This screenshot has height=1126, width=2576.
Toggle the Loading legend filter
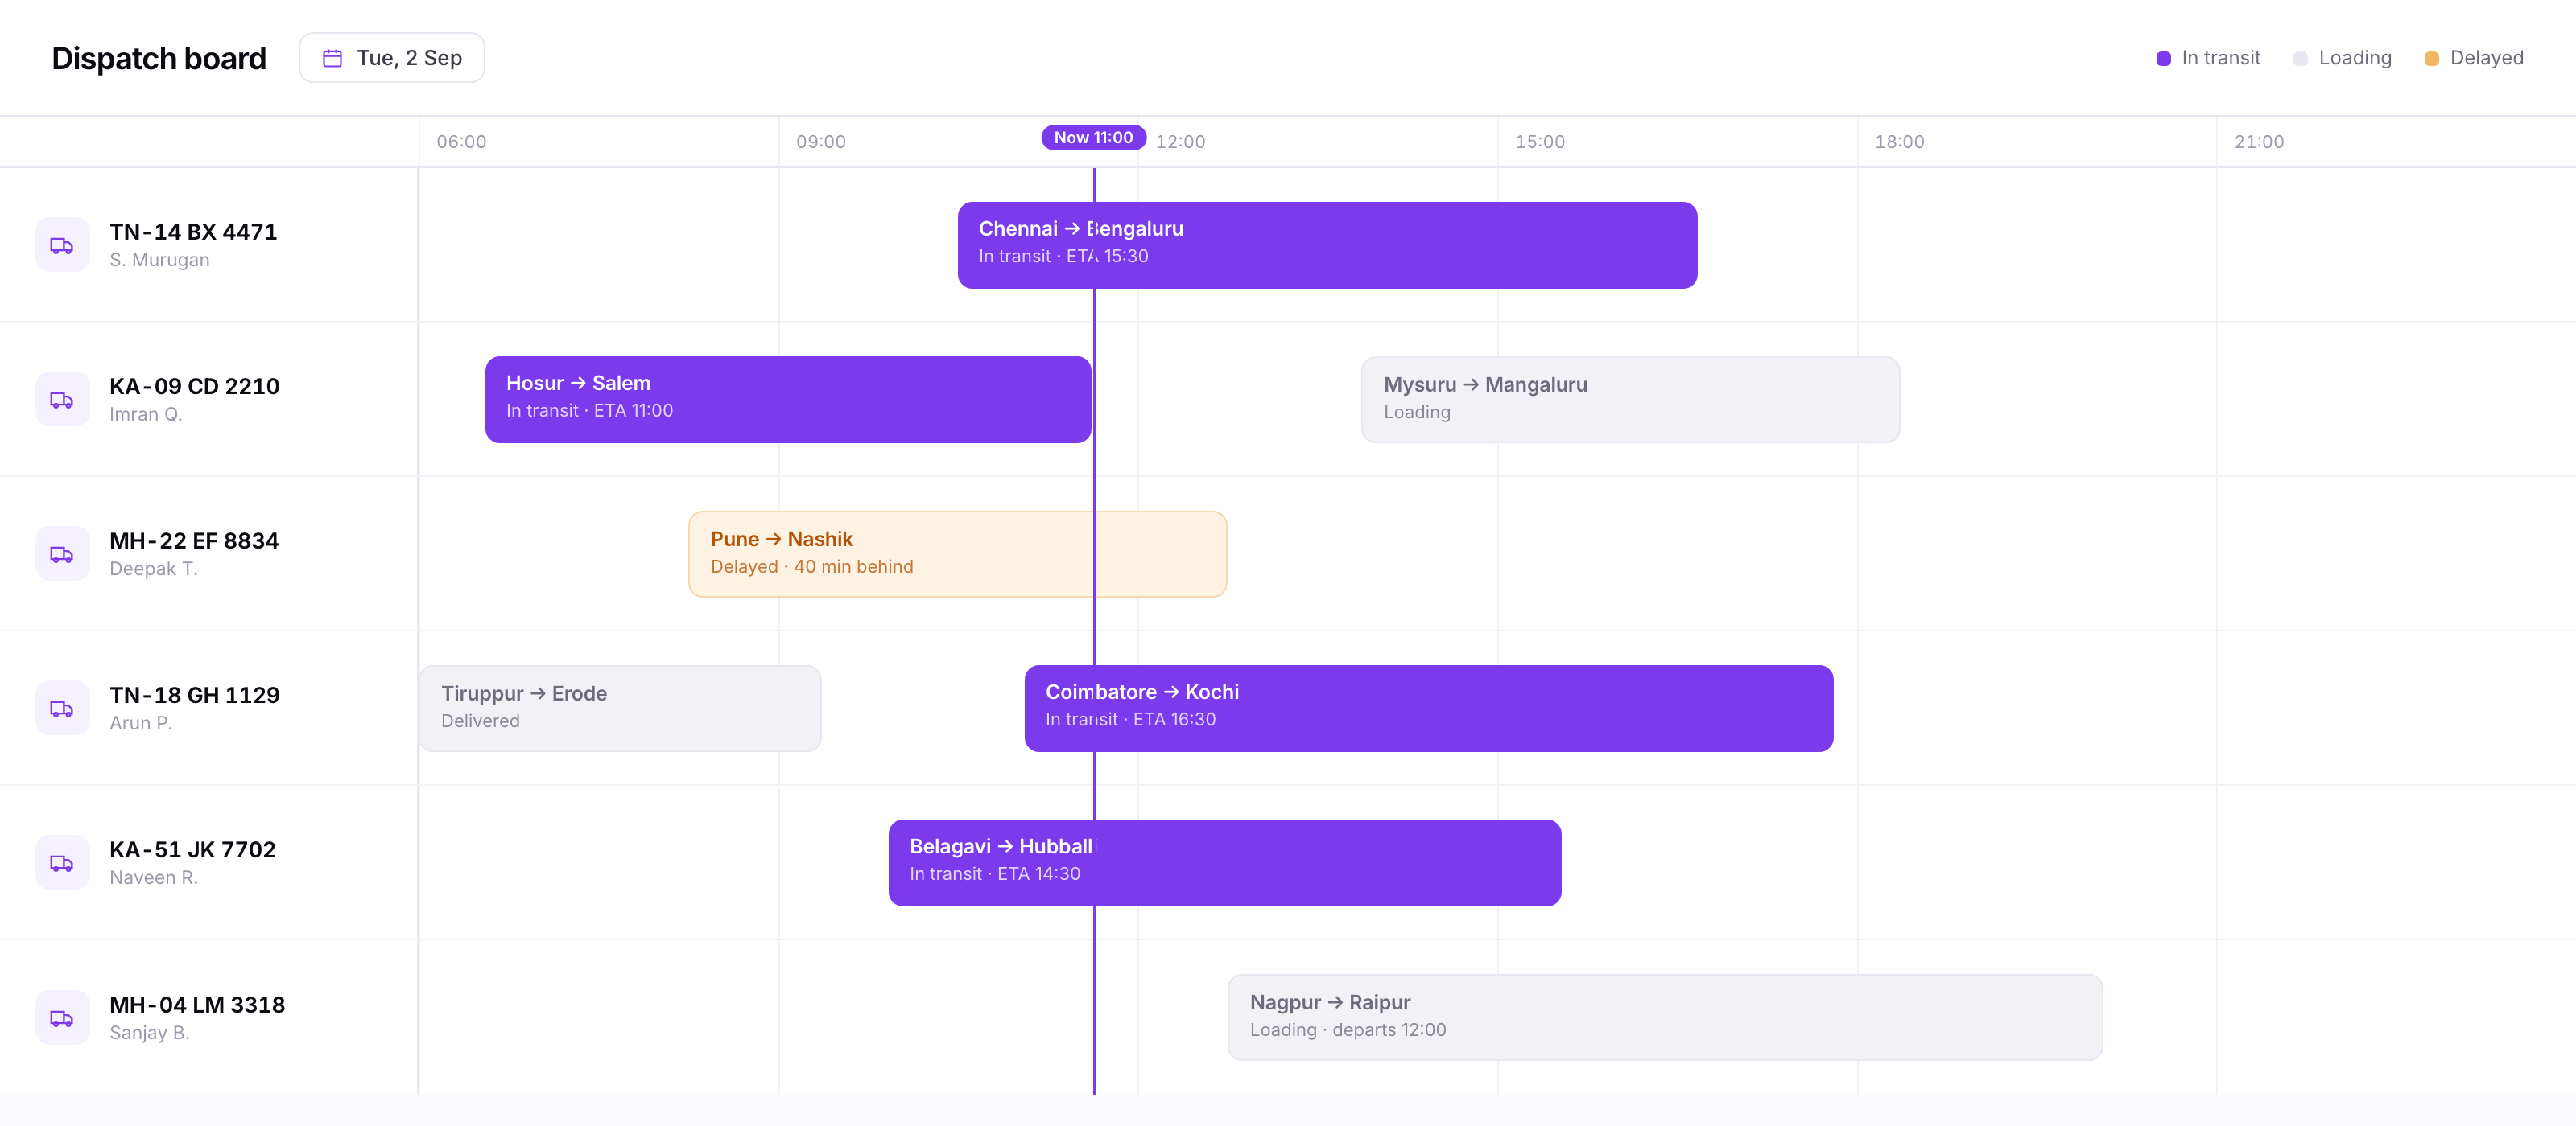point(2342,58)
